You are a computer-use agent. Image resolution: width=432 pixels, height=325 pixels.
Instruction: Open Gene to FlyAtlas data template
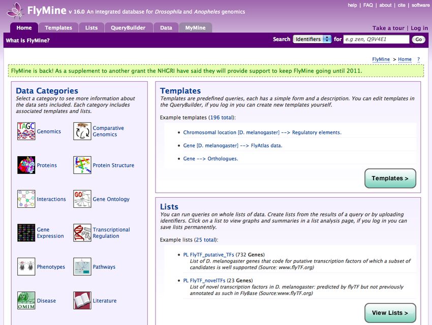coord(233,146)
